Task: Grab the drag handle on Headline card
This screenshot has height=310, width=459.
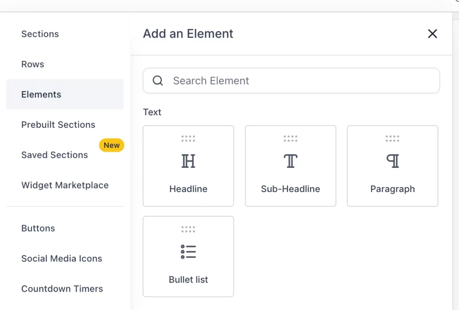Action: (188, 139)
